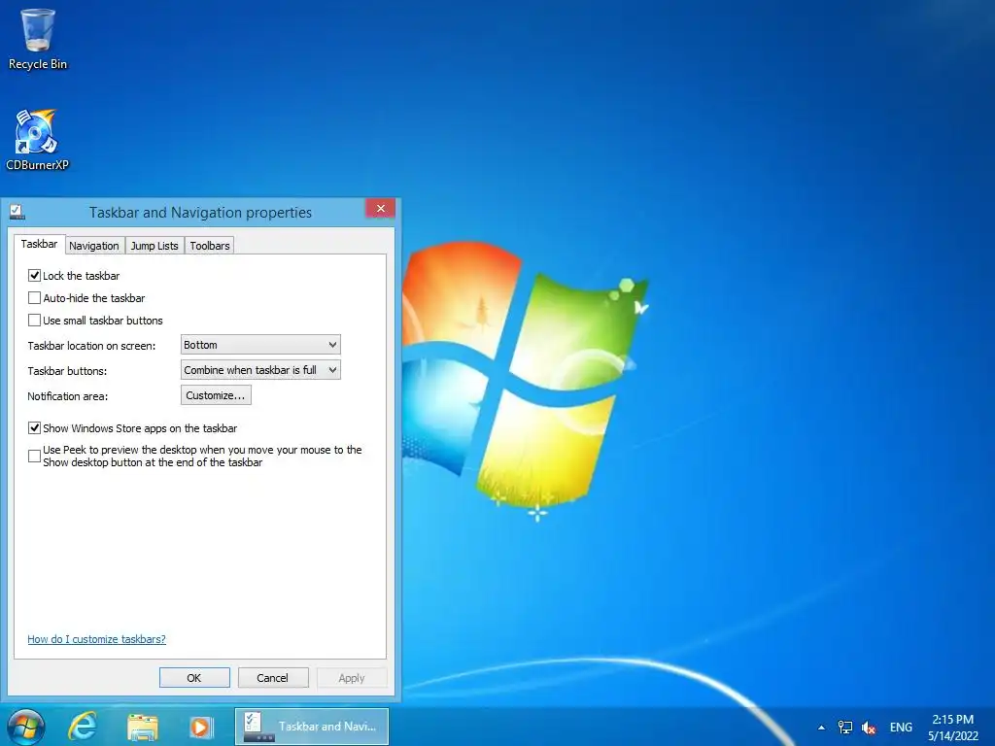Image resolution: width=995 pixels, height=746 pixels.
Task: Select the CDBurnerXP desktop shortcut
Action: coord(38,140)
